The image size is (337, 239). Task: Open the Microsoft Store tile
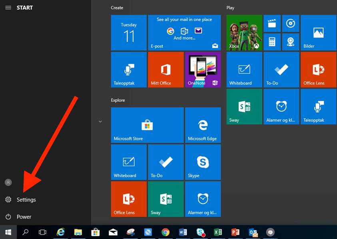coord(147,125)
